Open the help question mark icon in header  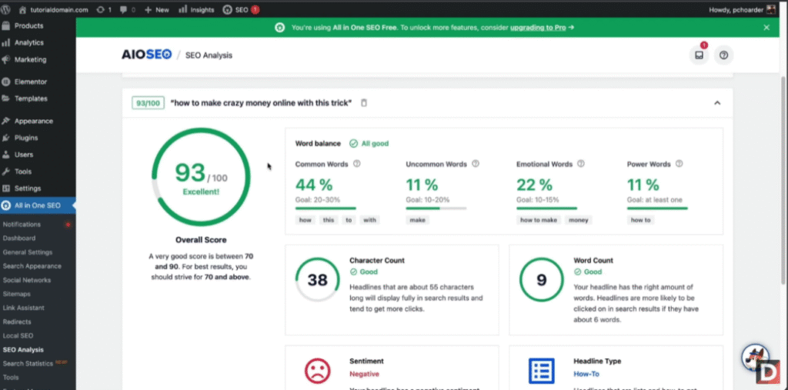tap(723, 55)
